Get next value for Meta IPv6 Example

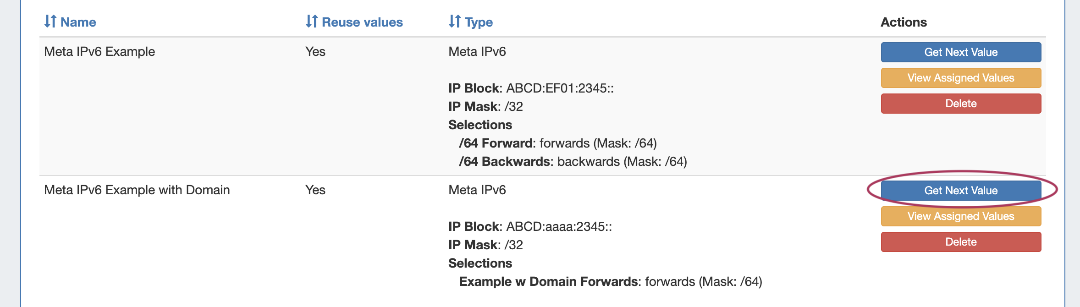(960, 52)
